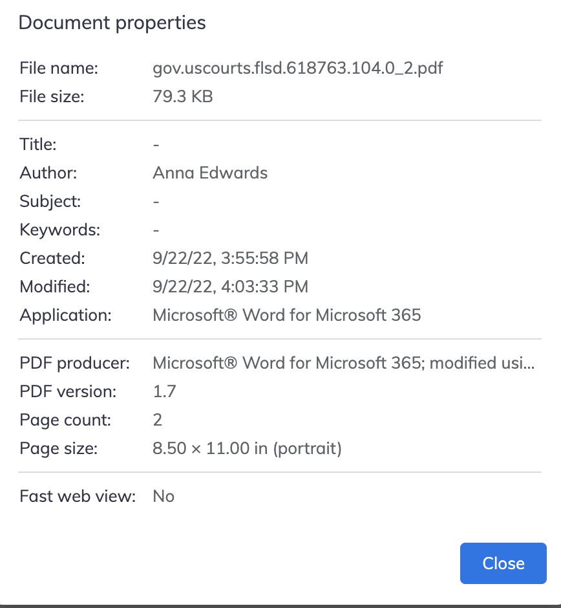Image resolution: width=561 pixels, height=608 pixels.
Task: Click the Subject label
Action: [50, 201]
